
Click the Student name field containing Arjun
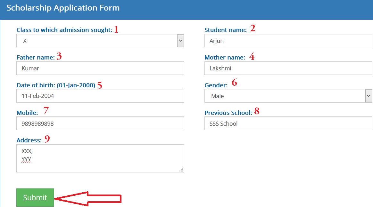coord(288,41)
